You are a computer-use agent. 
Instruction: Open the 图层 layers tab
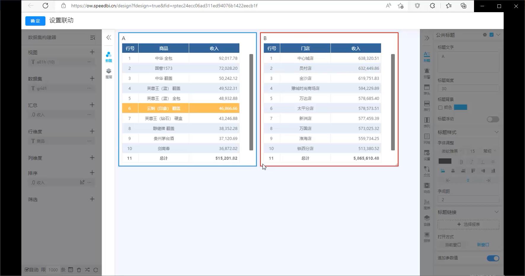click(109, 73)
